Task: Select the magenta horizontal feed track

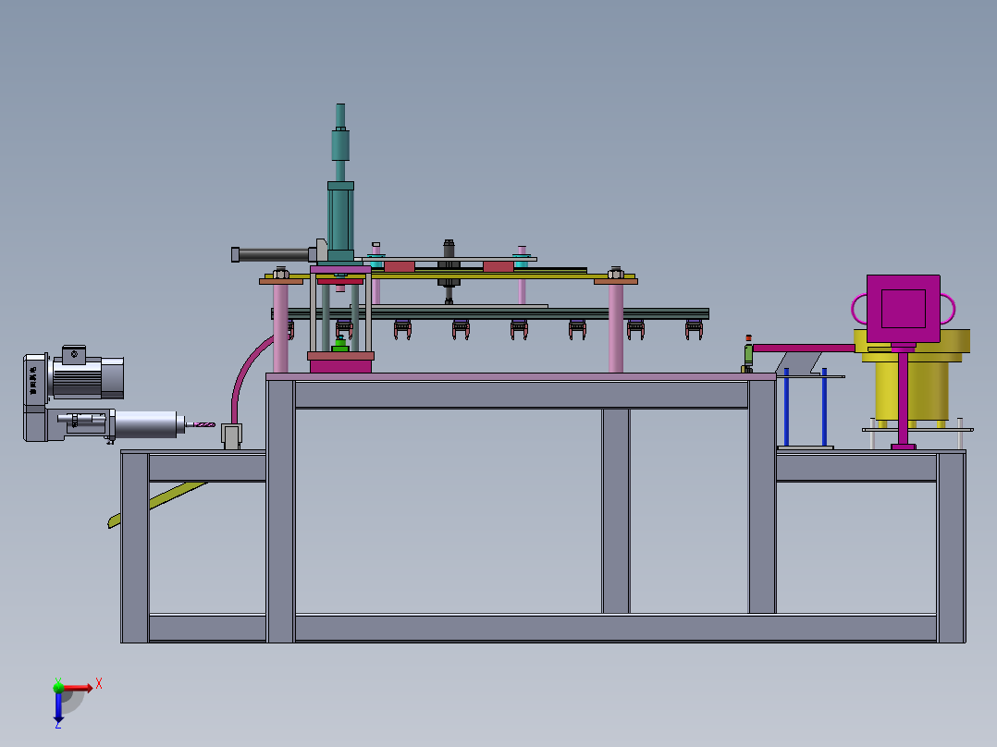Action: (x=805, y=348)
